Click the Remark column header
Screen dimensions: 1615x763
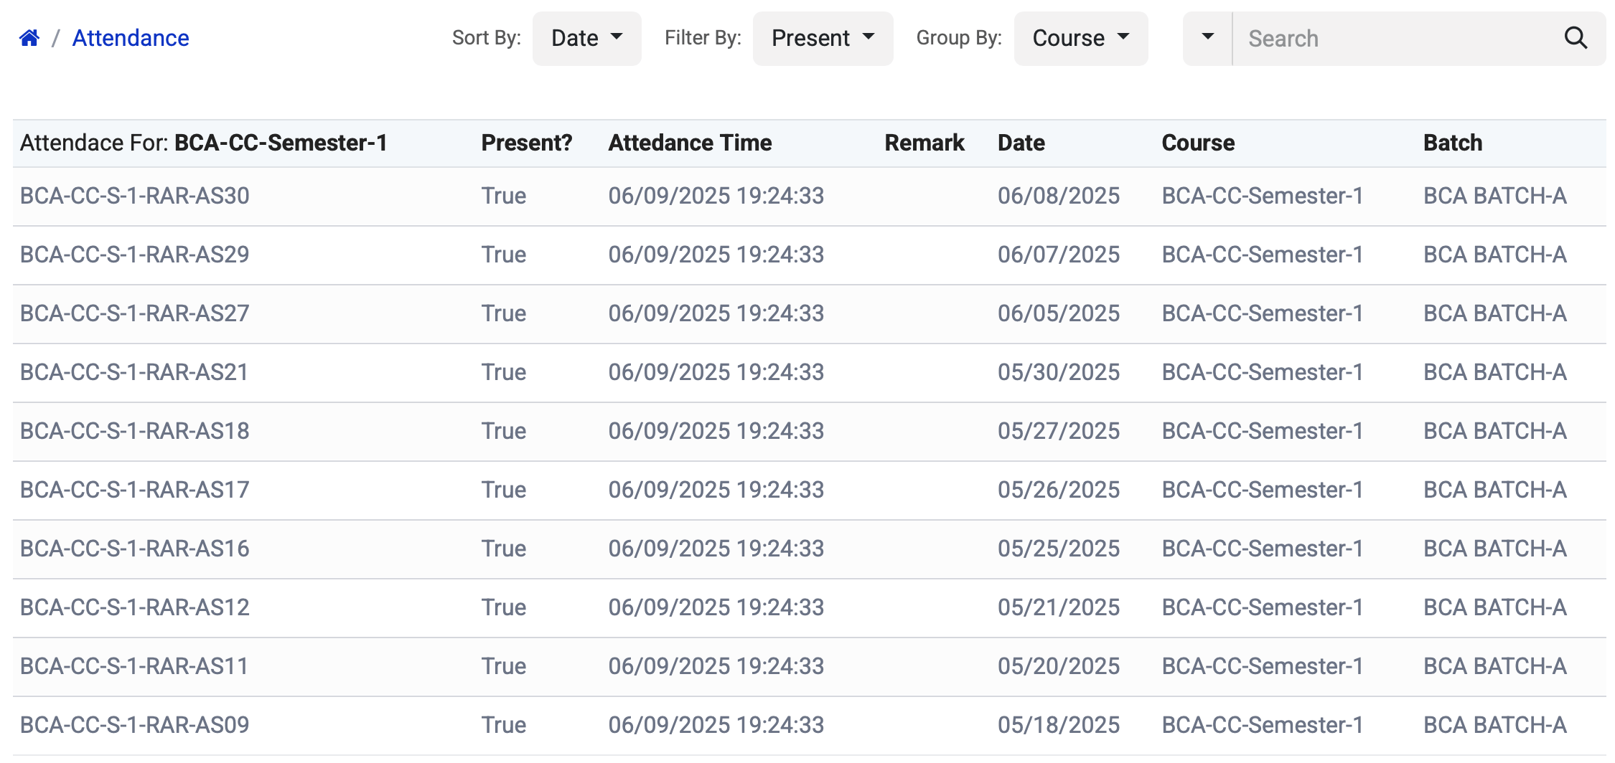click(924, 143)
